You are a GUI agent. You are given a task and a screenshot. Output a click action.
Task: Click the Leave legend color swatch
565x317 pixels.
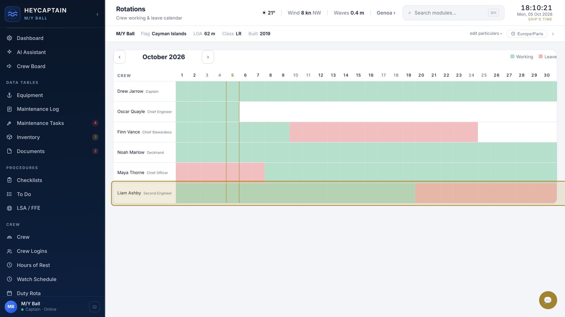[541, 56]
